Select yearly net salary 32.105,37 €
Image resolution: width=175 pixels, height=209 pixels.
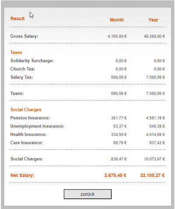click(x=152, y=175)
